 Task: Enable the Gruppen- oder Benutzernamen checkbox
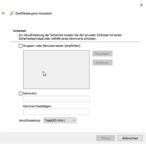pos(20,46)
